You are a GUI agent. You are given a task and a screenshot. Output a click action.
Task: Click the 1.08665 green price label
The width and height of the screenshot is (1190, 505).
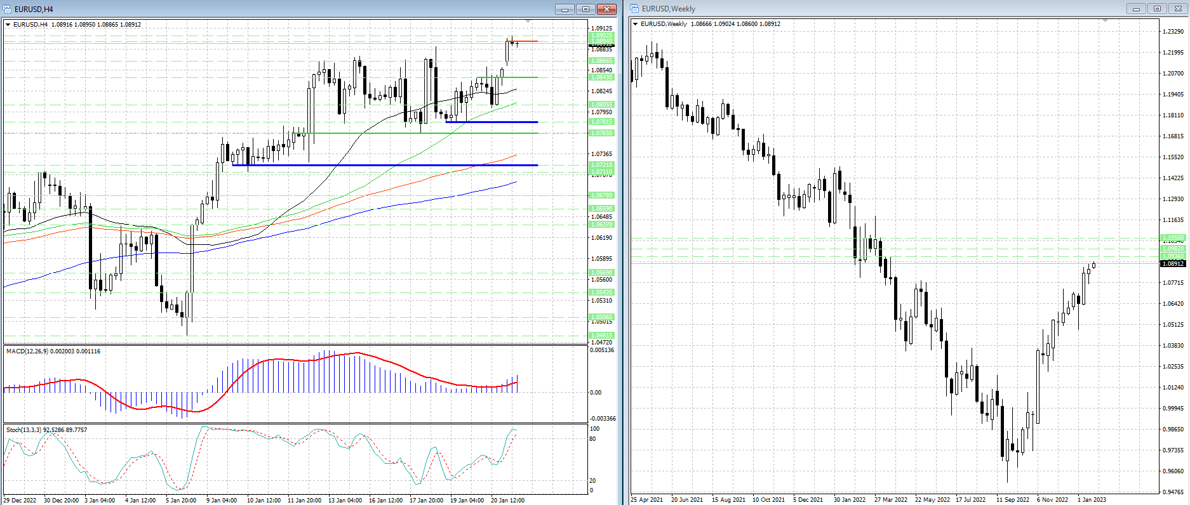602,61
